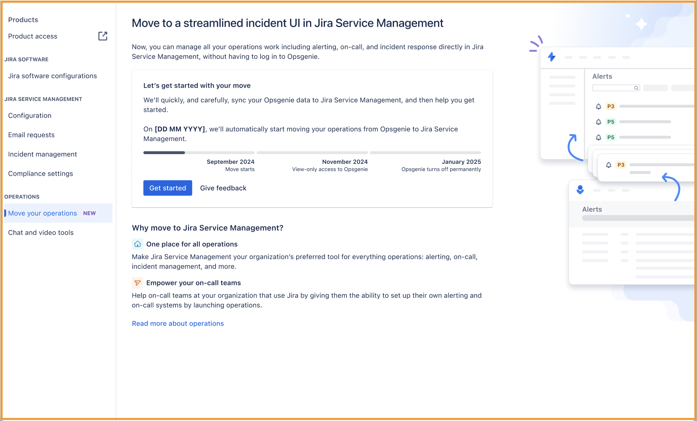Open "Read more about operations"
The image size is (697, 421).
(177, 323)
